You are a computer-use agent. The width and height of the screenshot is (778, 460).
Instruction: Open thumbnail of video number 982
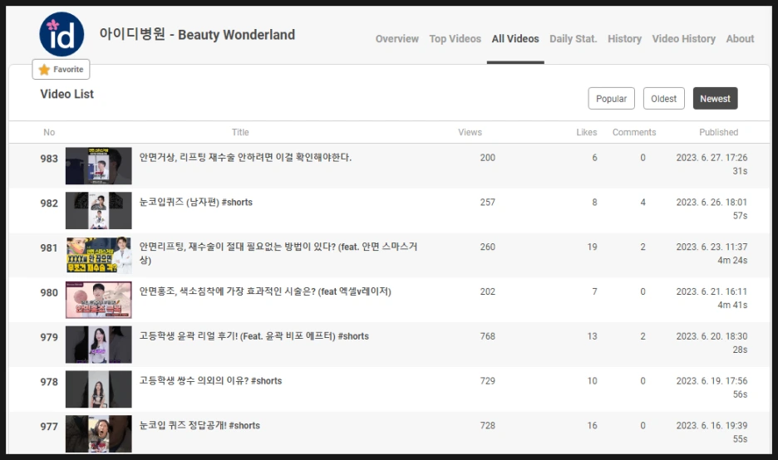pos(99,210)
